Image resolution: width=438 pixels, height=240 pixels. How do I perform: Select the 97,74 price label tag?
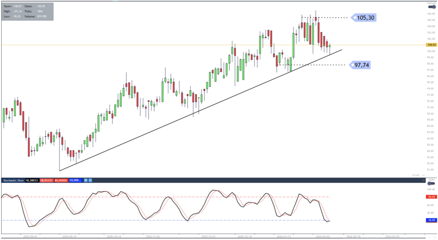pos(360,65)
